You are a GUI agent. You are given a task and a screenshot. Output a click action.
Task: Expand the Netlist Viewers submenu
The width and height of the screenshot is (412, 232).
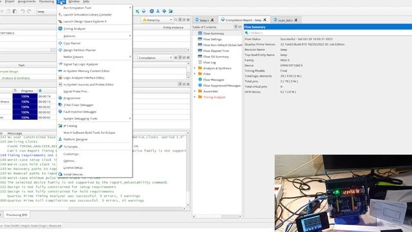coord(95,57)
